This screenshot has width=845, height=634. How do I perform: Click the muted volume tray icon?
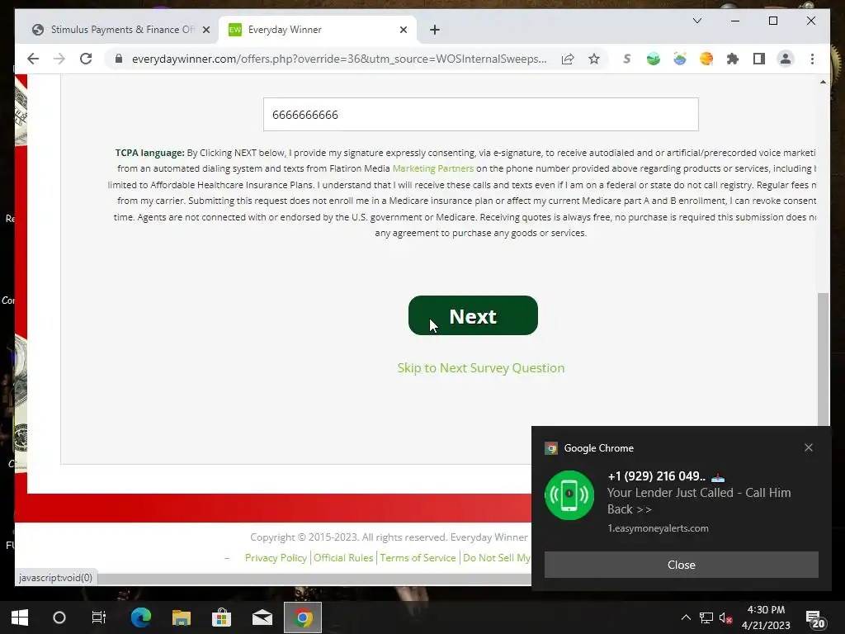(x=726, y=617)
